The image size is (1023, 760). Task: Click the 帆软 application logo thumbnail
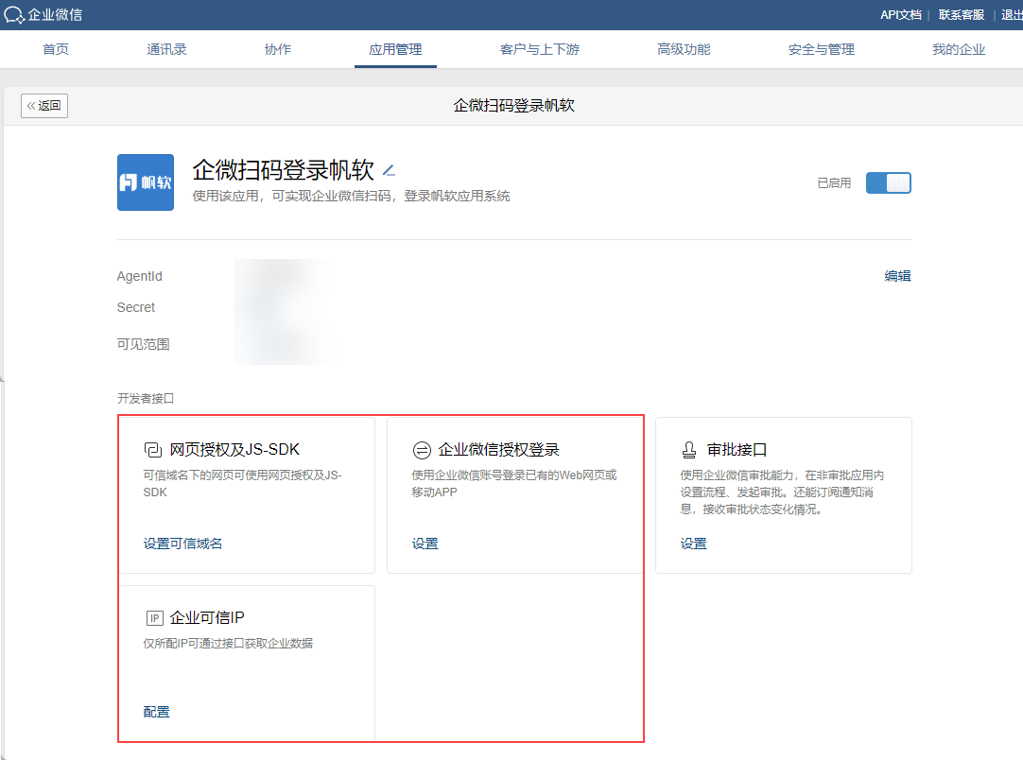pos(146,182)
